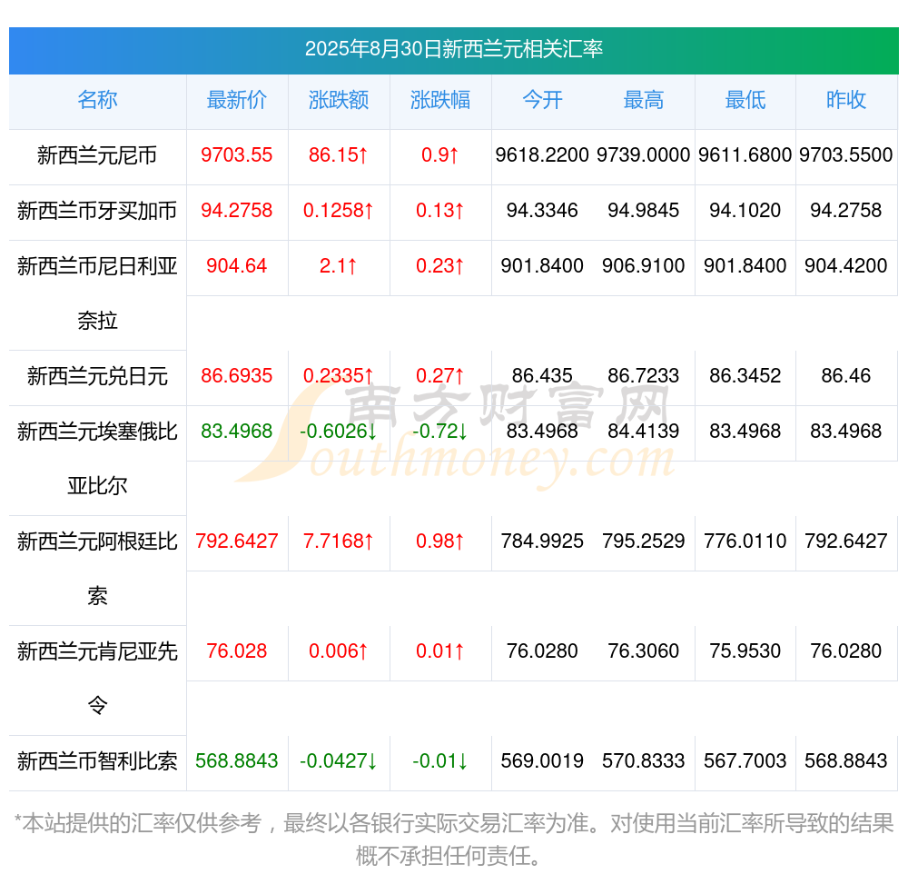Image resolution: width=908 pixels, height=884 pixels.
Task: Click the previous close 86.46
Action: (x=846, y=375)
